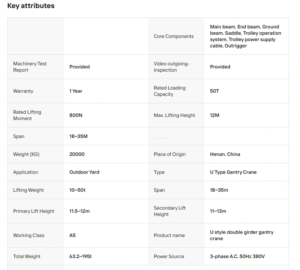The height and width of the screenshot is (270, 300).
Task: Select the Video outgoing-inspection label
Action: pyautogui.click(x=171, y=67)
